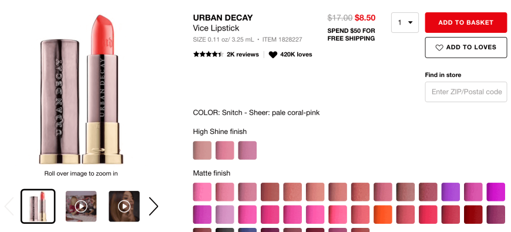
Task: Click the heart icon next to 420K loves
Action: (x=273, y=55)
